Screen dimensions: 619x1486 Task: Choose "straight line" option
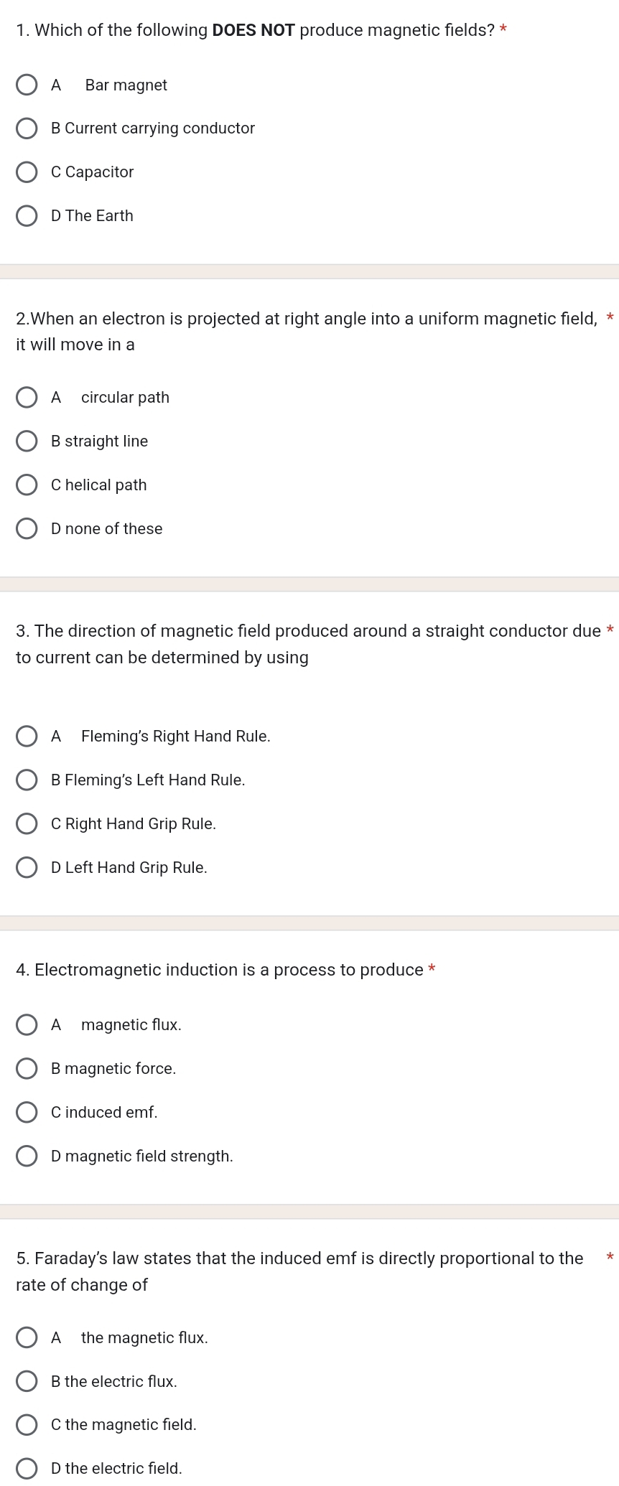27,441
